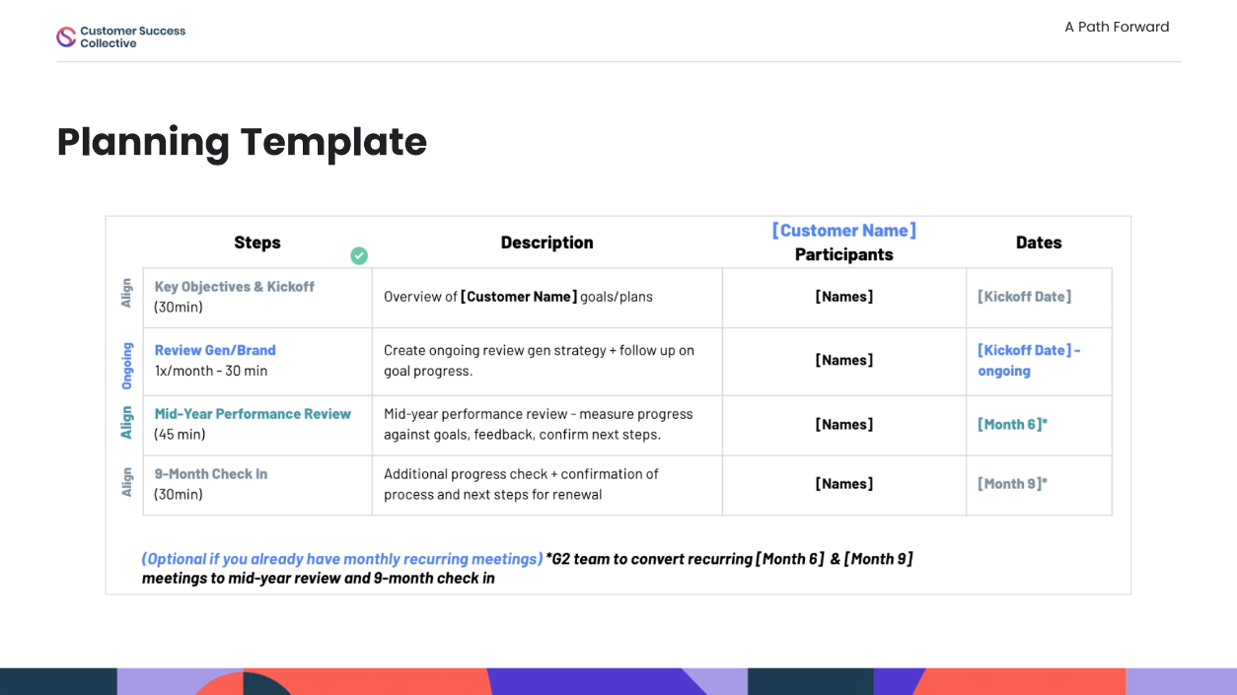Click 'Additional progress check' description cell
Screen dimensions: 1237x695
coord(546,484)
